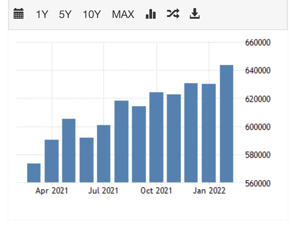Screen dimensions: 296x232
Task: Click the 580000 y-axis value
Action: [x=258, y=155]
